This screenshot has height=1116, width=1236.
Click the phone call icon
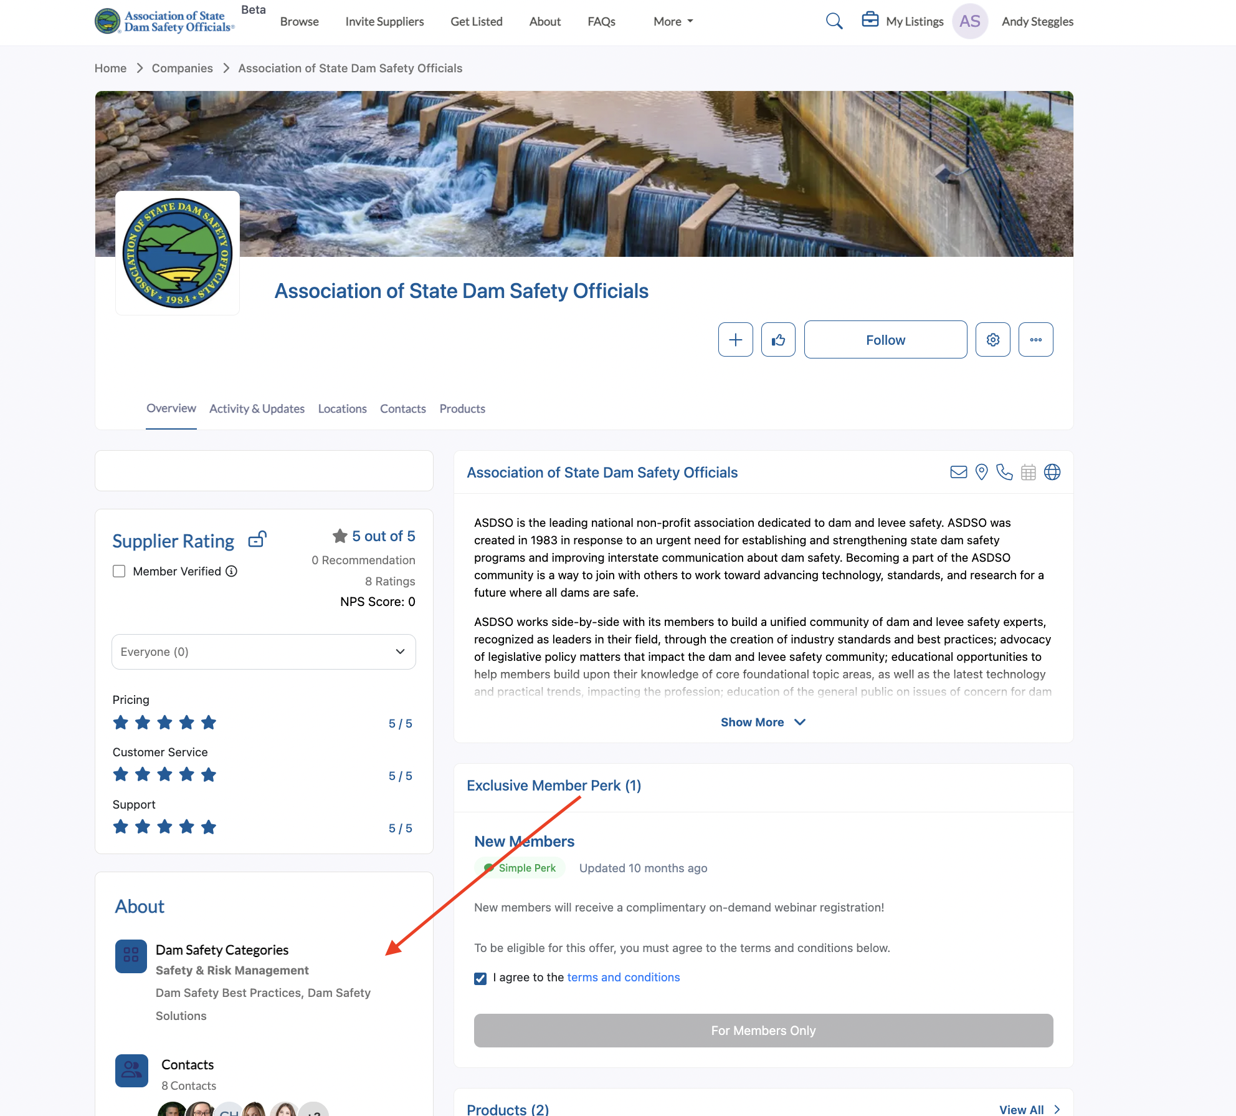click(1004, 472)
